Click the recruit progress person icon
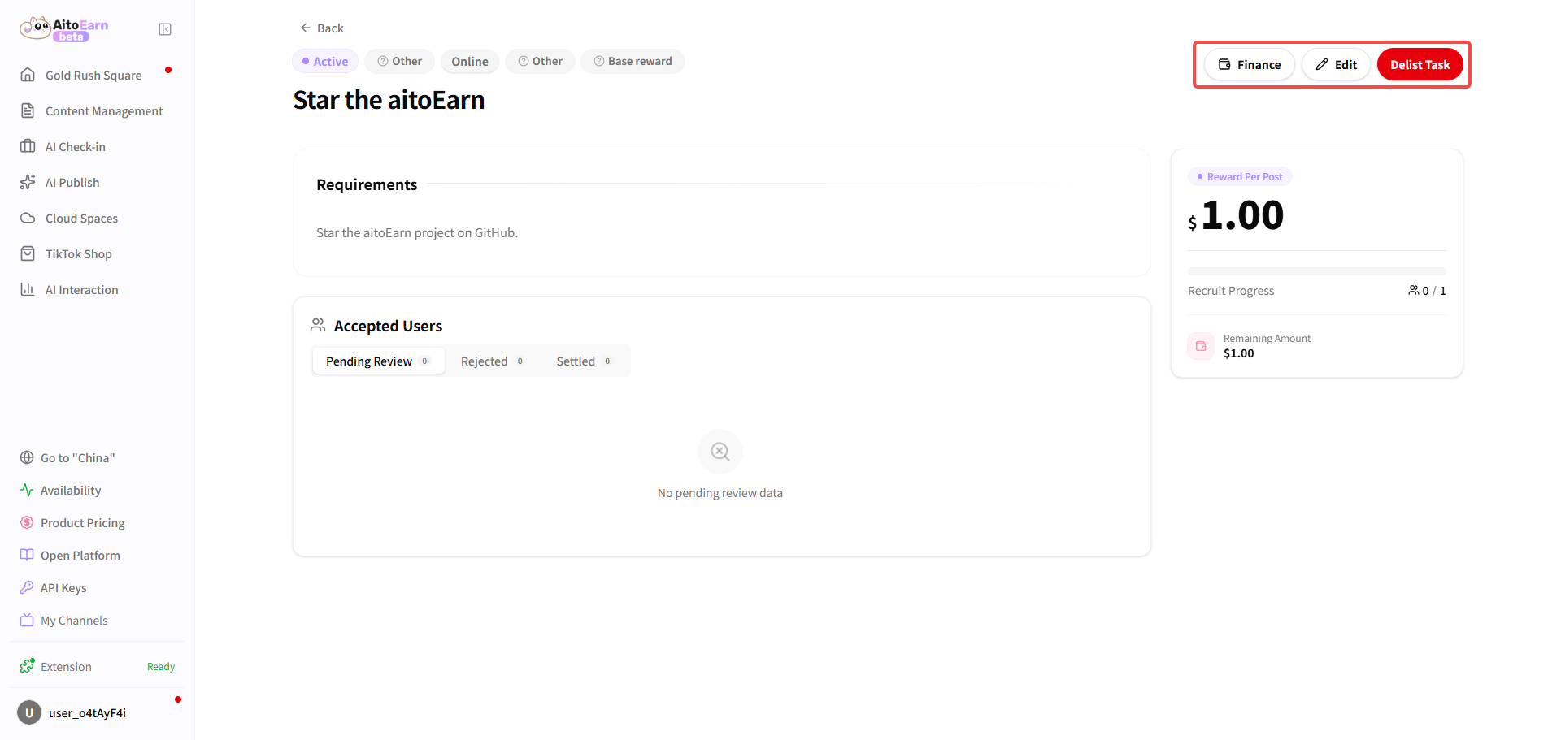The image size is (1561, 740). [x=1414, y=290]
